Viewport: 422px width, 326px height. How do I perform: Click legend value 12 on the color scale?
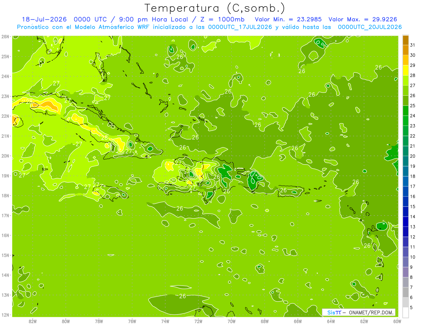coord(413,237)
